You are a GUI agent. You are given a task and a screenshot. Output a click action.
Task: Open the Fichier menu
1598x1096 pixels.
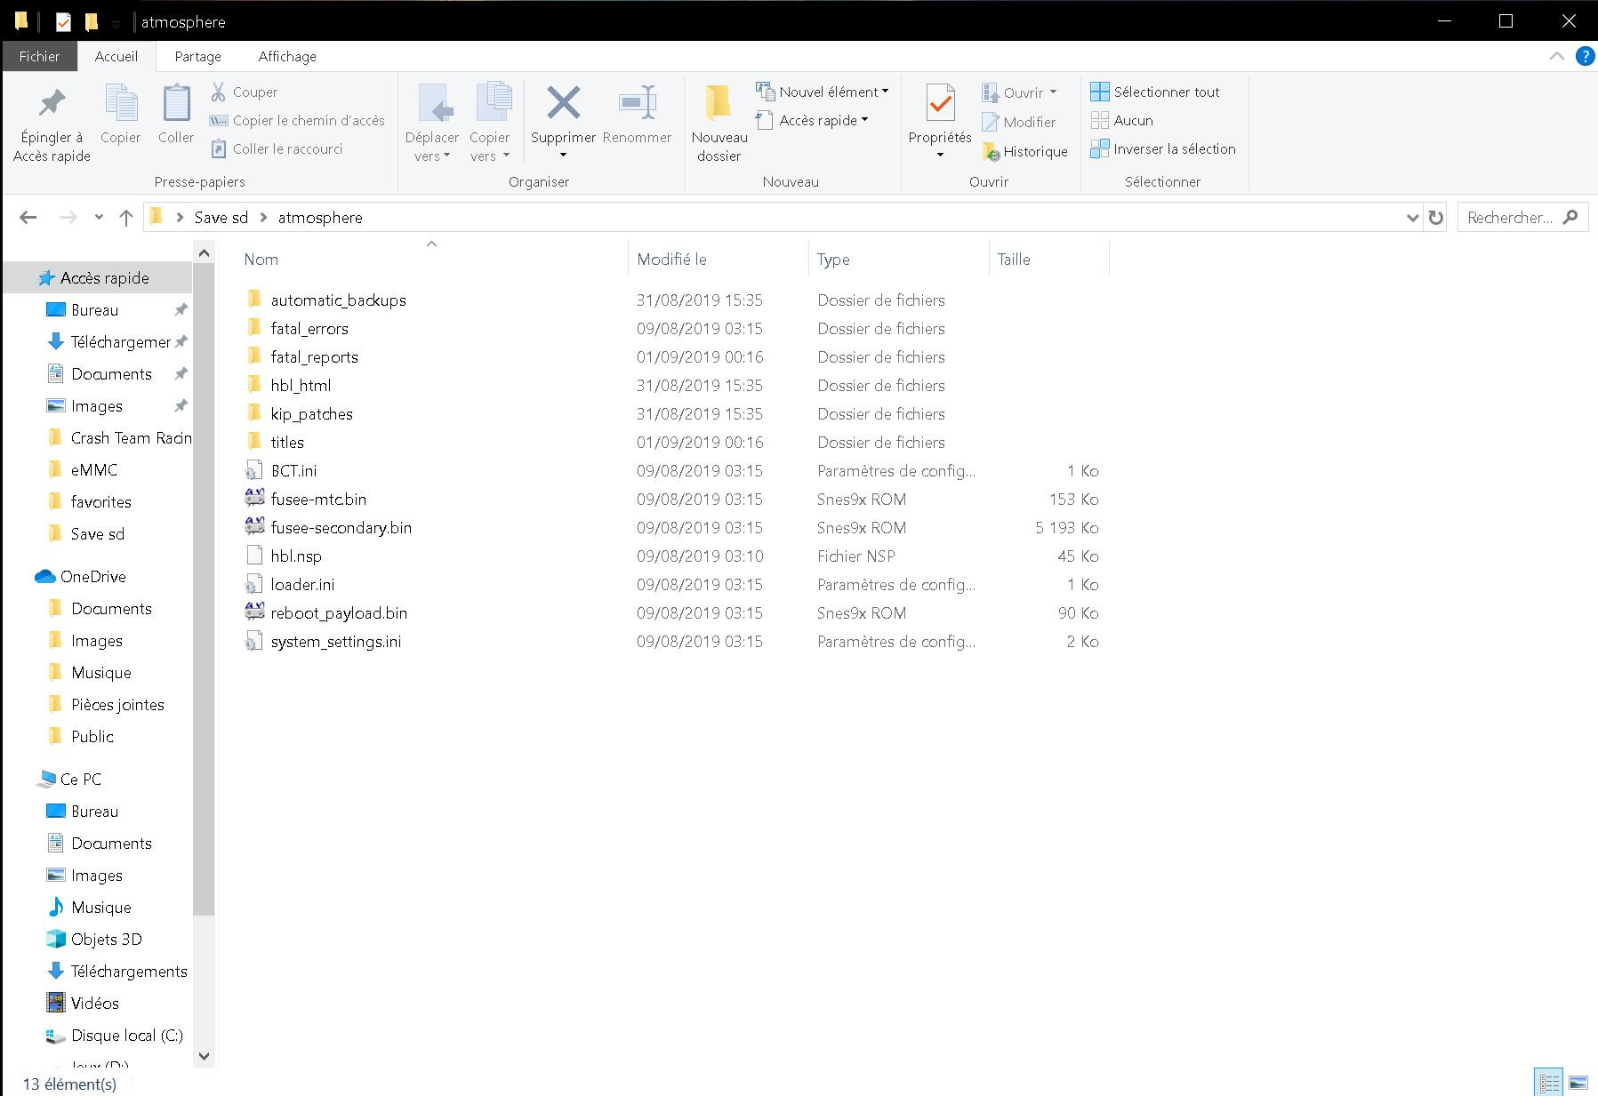pyautogui.click(x=39, y=56)
